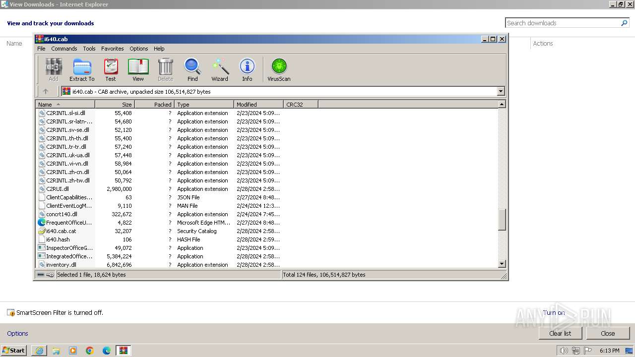635x357 pixels.
Task: Click icon of concrt140.dll
Action: click(42, 214)
